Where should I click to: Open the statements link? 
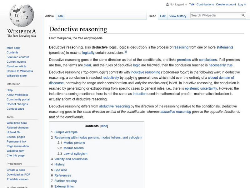[x=225, y=47]
